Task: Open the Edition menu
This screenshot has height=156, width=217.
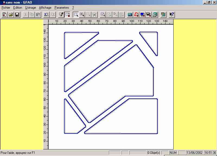Action: click(18, 8)
